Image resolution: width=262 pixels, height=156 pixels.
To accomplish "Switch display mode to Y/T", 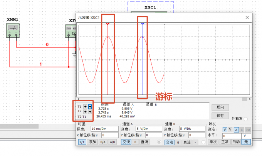I will (82, 142).
